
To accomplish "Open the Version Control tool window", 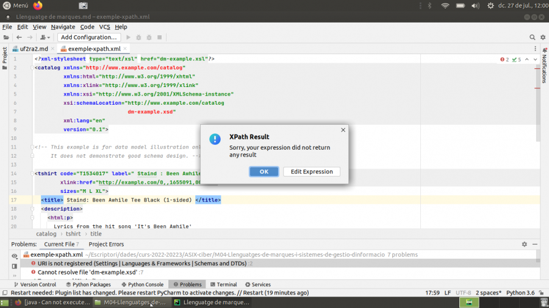I will 35,285.
